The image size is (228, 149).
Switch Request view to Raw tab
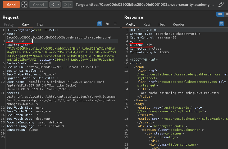coord(25,24)
